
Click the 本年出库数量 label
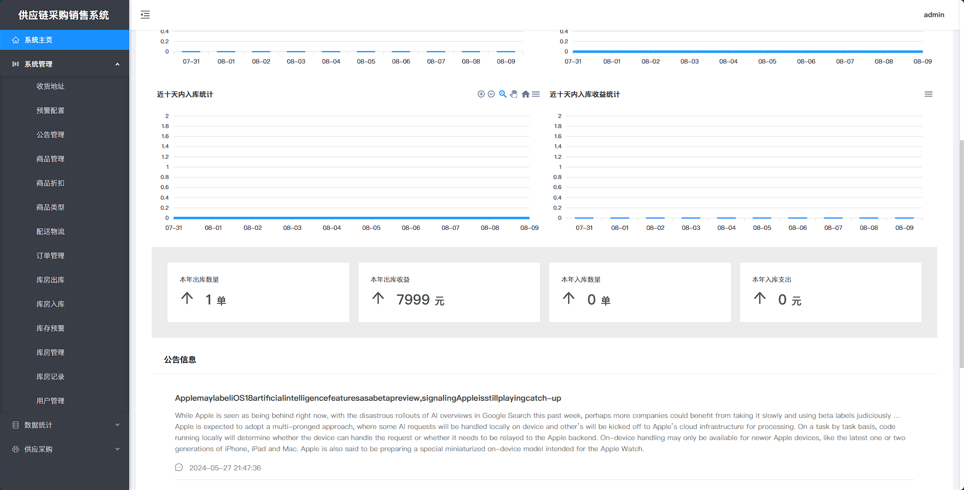pos(199,279)
